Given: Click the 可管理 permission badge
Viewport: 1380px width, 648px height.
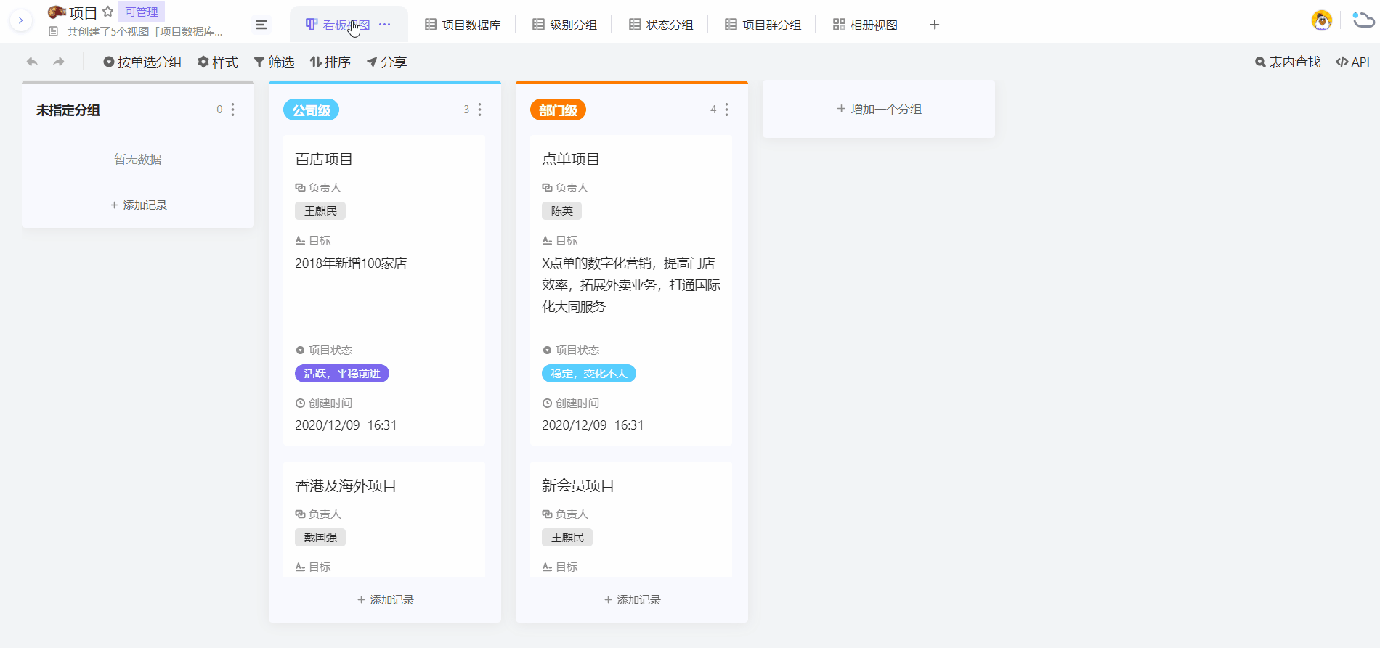Looking at the screenshot, I should pyautogui.click(x=141, y=12).
